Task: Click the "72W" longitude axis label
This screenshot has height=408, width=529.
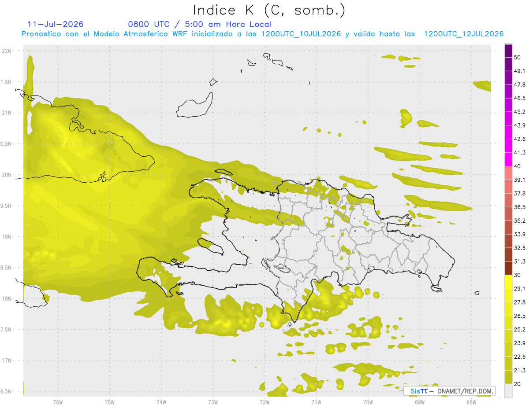Action: pyautogui.click(x=264, y=402)
